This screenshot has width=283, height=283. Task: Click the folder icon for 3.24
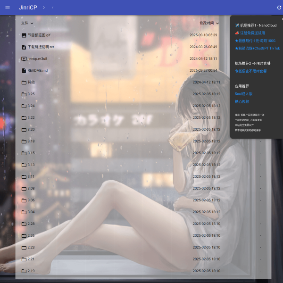24,106
